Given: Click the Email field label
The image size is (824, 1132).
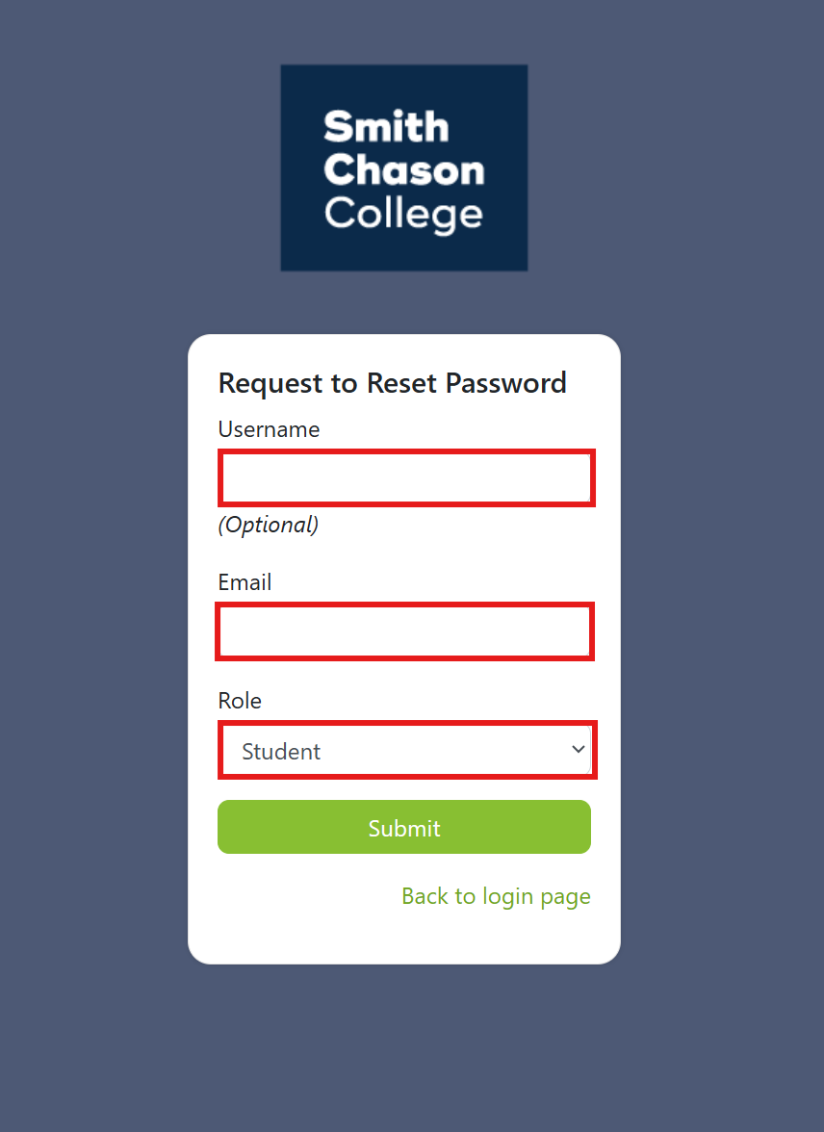Looking at the screenshot, I should [245, 581].
